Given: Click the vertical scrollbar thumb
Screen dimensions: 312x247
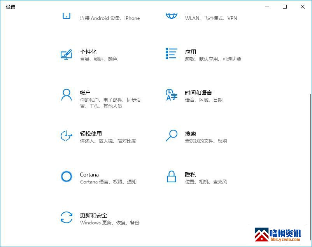Looking at the screenshot, I should (x=310, y=167).
